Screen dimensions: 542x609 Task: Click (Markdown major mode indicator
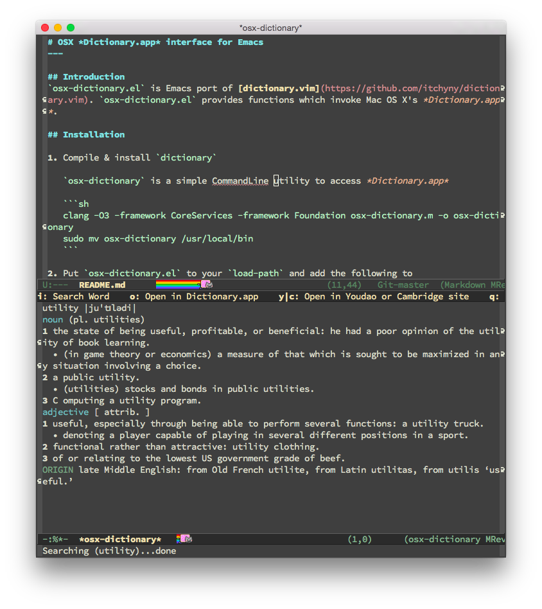[x=462, y=285]
